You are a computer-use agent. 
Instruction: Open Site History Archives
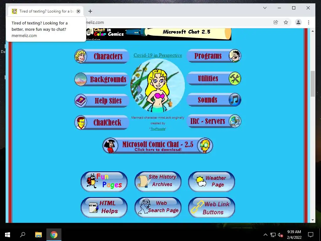[x=158, y=182]
